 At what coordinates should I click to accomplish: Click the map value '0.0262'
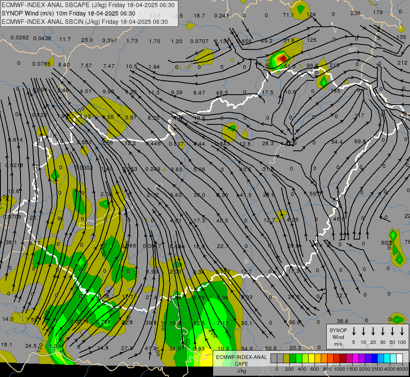tap(20, 38)
